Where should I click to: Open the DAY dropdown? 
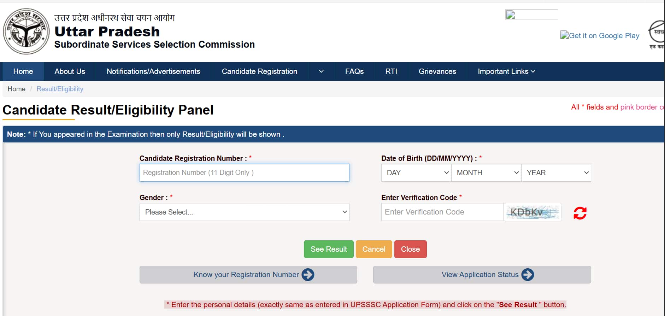[x=416, y=173]
